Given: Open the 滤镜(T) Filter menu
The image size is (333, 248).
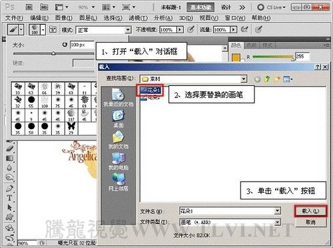Looking at the screenshot, I should (138, 18).
